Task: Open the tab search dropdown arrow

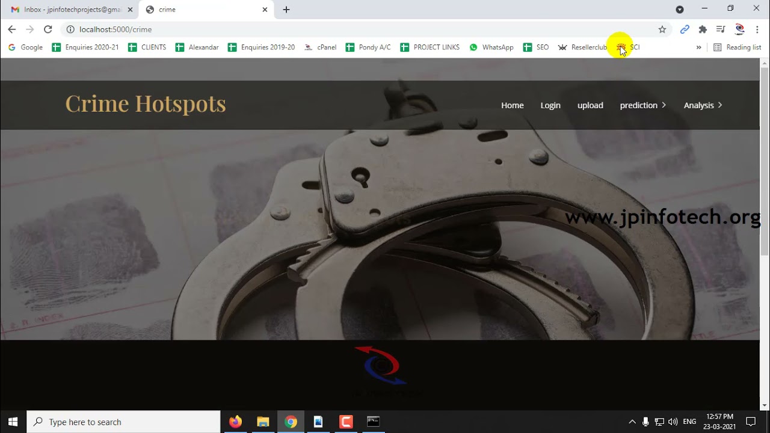Action: pyautogui.click(x=680, y=10)
